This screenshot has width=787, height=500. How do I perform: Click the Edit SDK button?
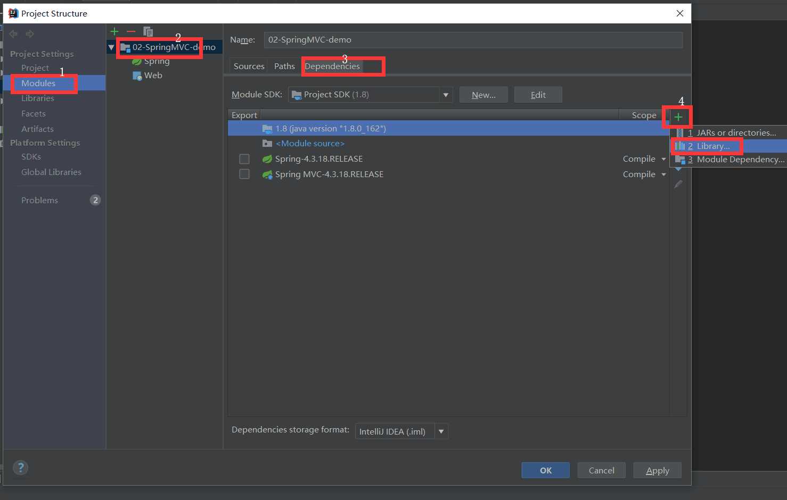click(538, 95)
